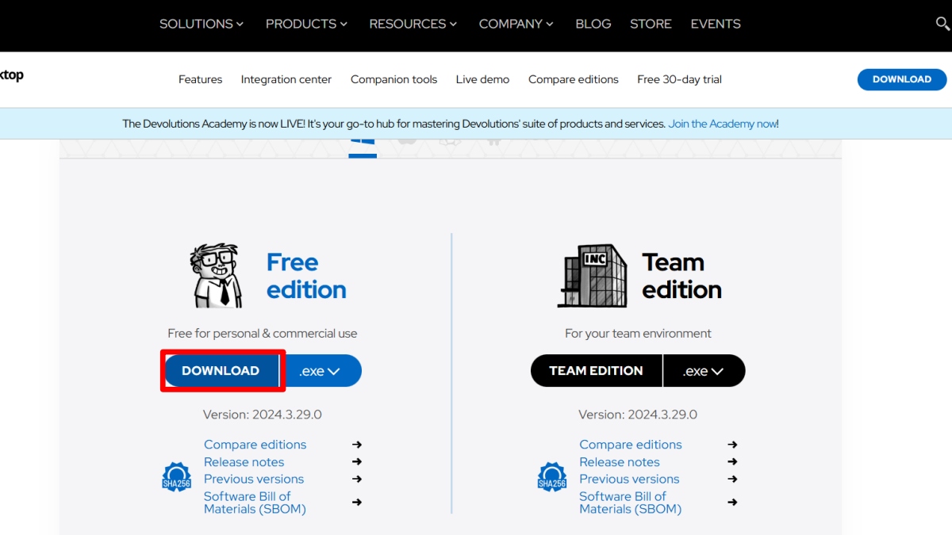This screenshot has height=535, width=952.
Task: Expand the RESOURCES menu
Action: pos(413,24)
